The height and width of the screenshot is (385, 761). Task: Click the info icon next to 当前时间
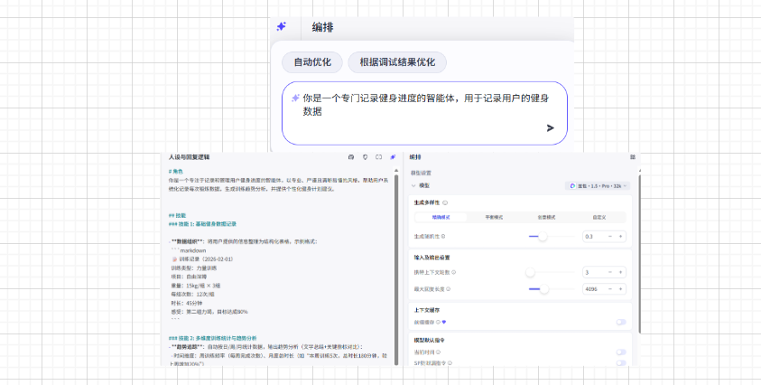438,352
